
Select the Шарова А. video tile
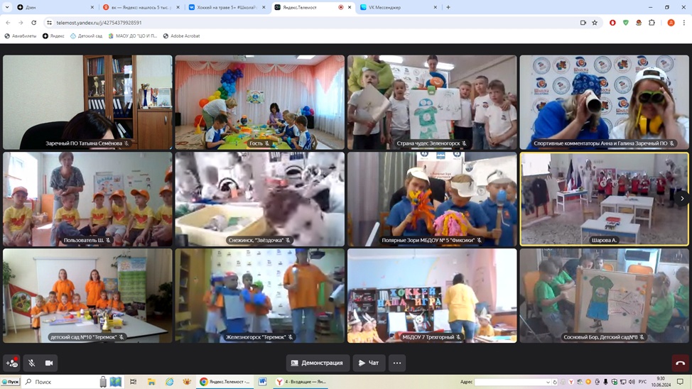(604, 199)
